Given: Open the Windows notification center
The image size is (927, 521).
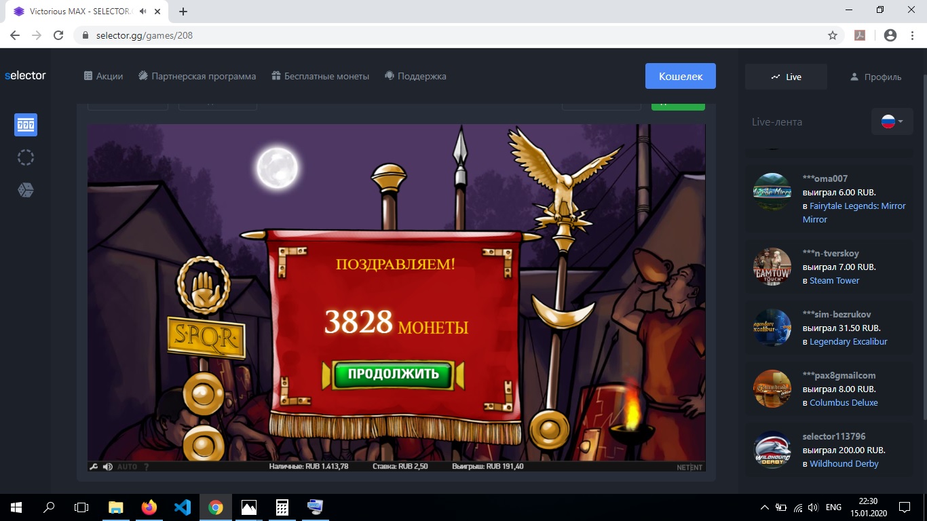Looking at the screenshot, I should (905, 507).
